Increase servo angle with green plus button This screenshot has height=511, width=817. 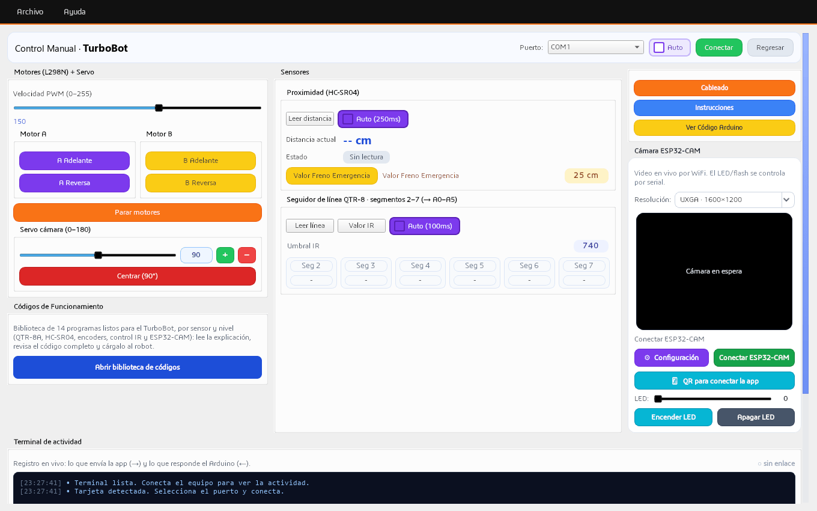(225, 255)
